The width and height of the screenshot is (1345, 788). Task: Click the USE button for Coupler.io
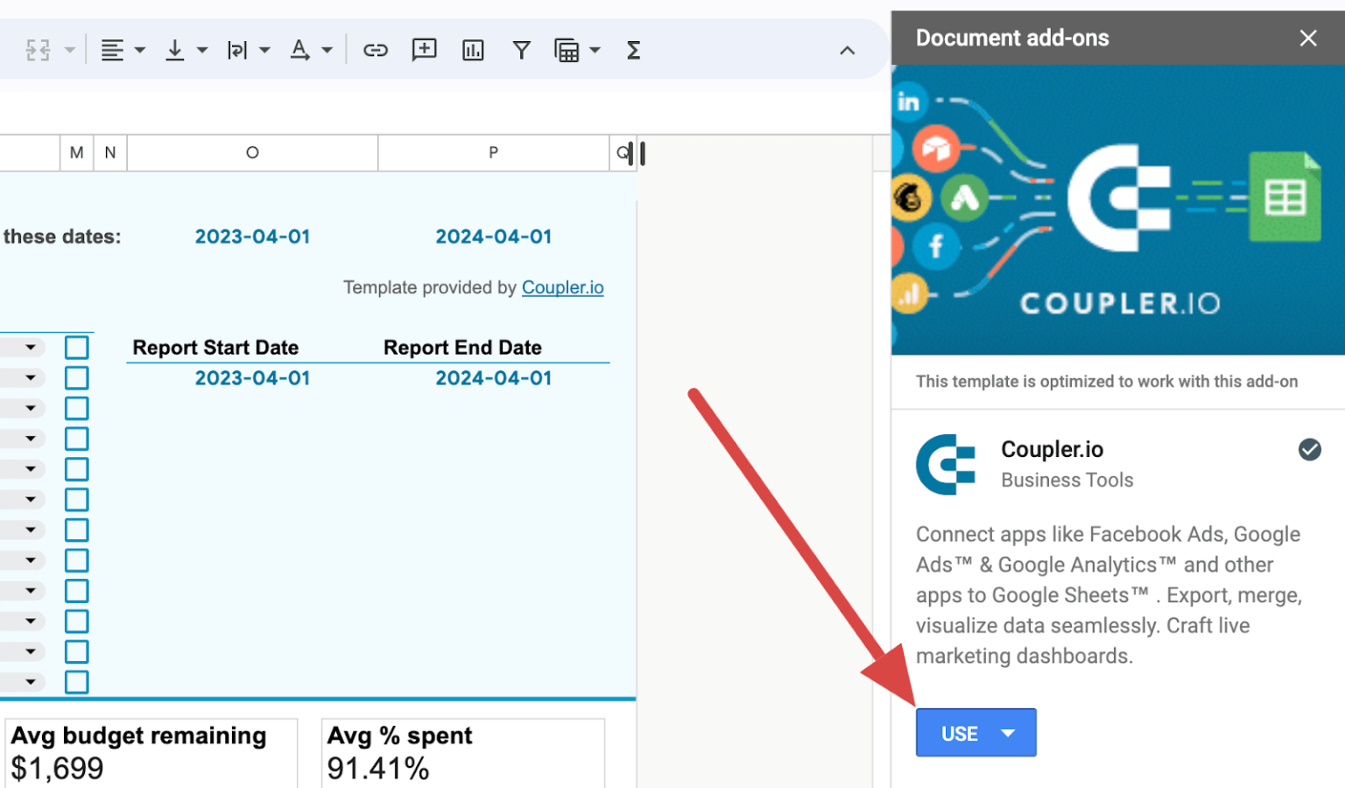pyautogui.click(x=959, y=733)
